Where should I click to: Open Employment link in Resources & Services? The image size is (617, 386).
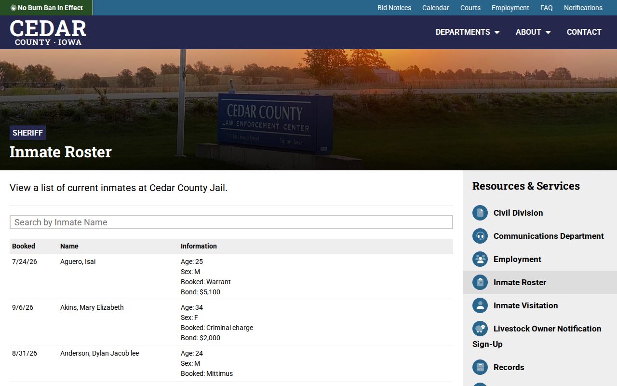tap(517, 259)
